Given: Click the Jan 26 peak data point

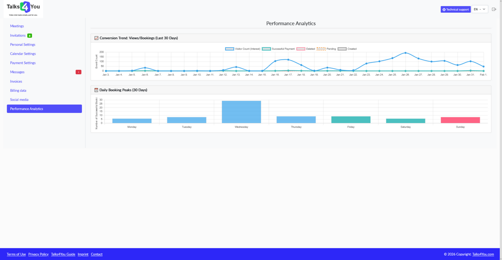Looking at the screenshot, I should [405, 53].
